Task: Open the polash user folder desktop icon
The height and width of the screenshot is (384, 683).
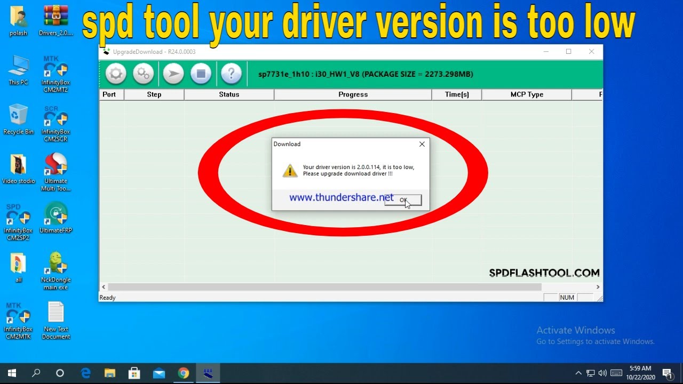Action: (x=19, y=21)
